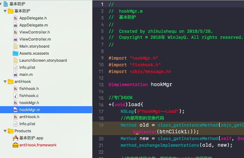
Task: Select the Products group label
Action: click(23, 131)
